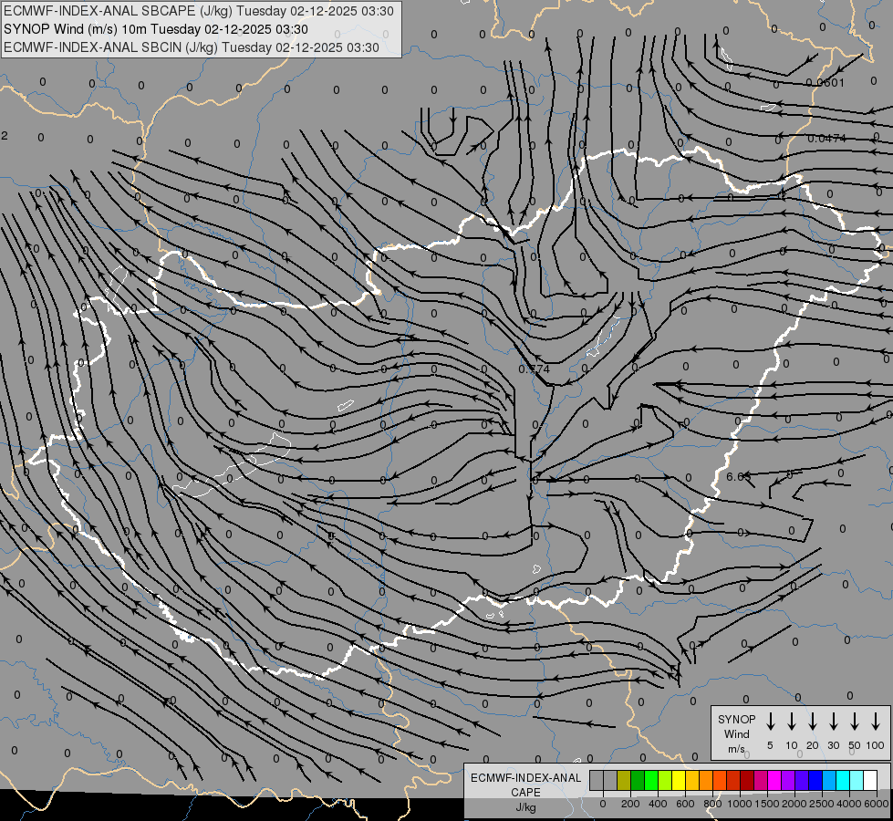
Task: Click the 30 m/s wind arrow in legend
Action: click(x=833, y=721)
